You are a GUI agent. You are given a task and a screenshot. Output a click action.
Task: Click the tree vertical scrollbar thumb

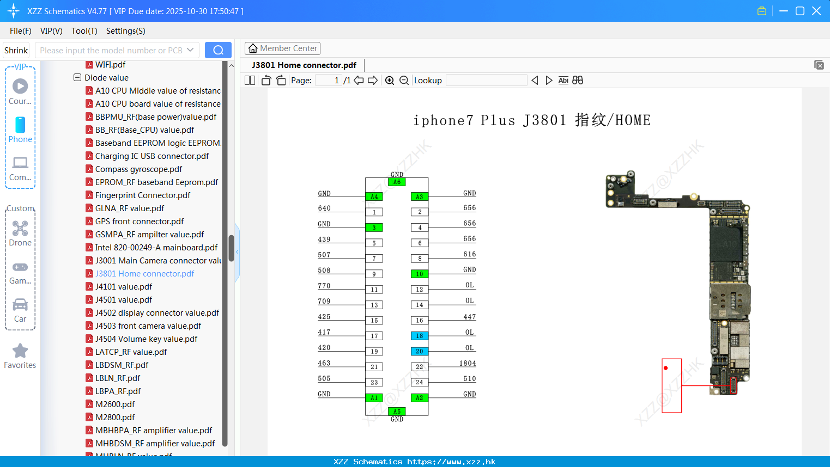tap(231, 248)
